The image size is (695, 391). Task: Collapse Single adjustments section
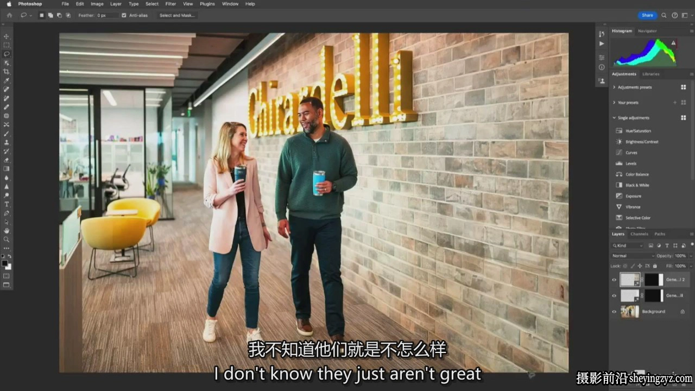click(x=614, y=118)
